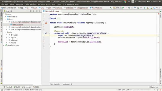
Task: Expand the mipmap folder
Action: 7,40
